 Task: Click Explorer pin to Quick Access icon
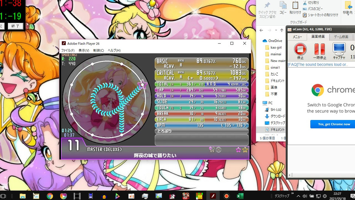(267, 10)
